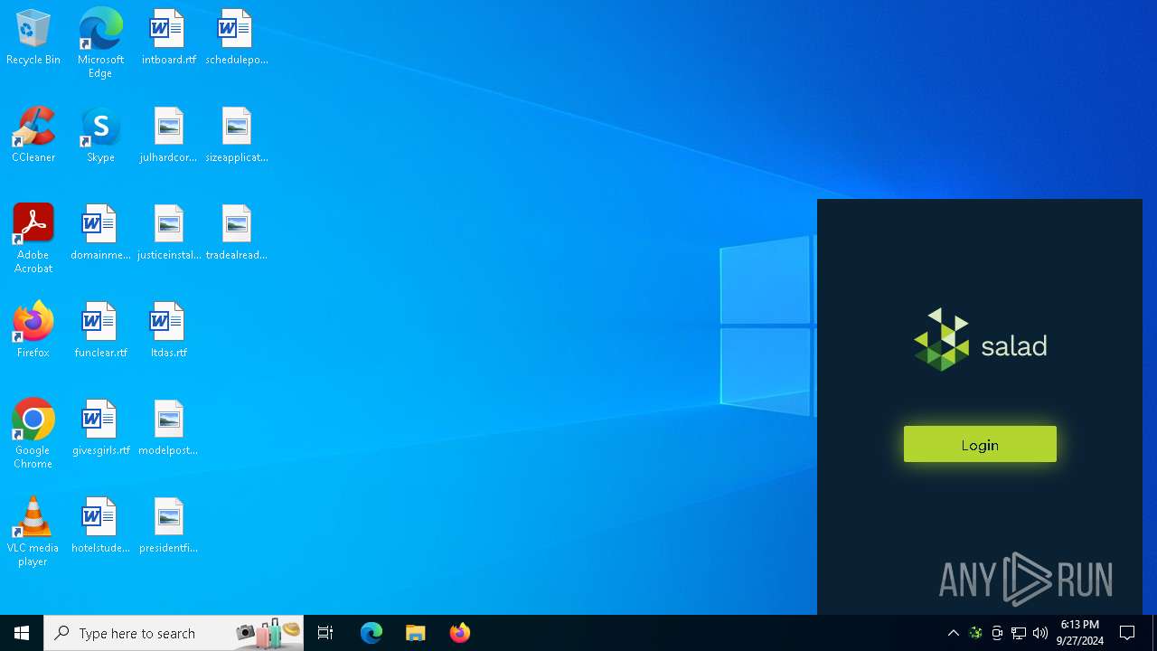Select the Adobe Acrobat desktop shortcut

[x=33, y=239]
